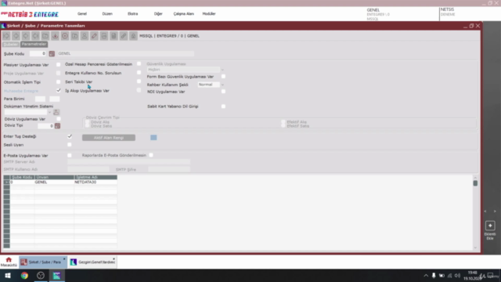The height and width of the screenshot is (282, 501).
Task: Toggle Entegre Kullanıcı No. Sorulsun checkbox
Action: pos(139,73)
